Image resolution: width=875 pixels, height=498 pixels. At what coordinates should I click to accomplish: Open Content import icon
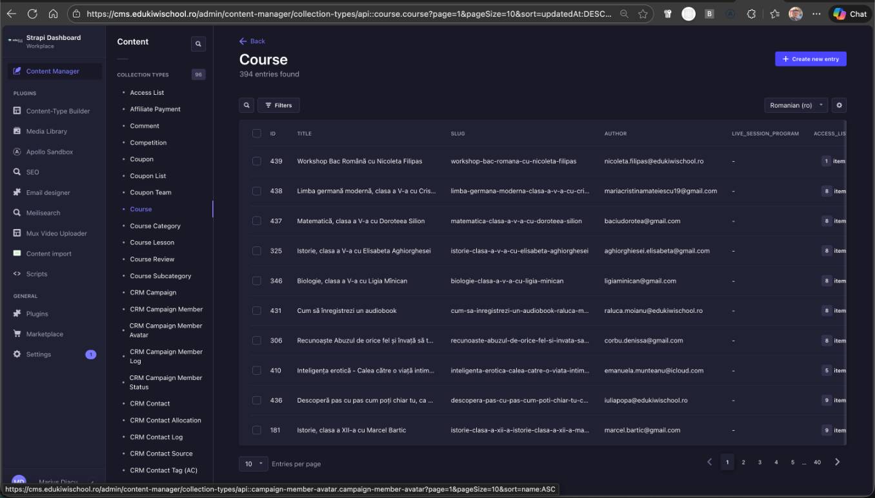[x=17, y=254]
